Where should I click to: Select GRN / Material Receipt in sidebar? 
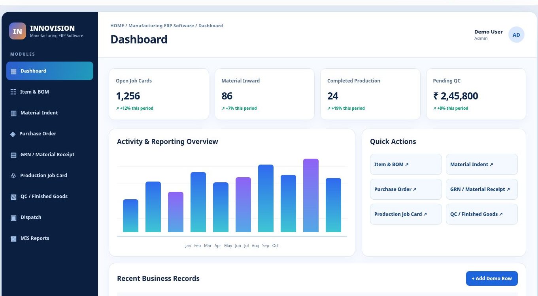pyautogui.click(x=50, y=155)
